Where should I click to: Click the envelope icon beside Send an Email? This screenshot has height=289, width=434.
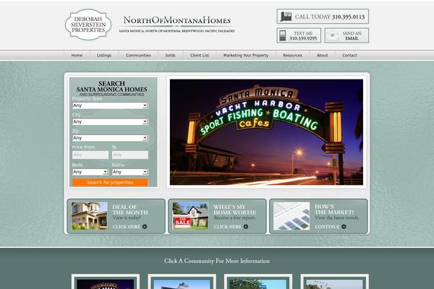[x=333, y=35]
